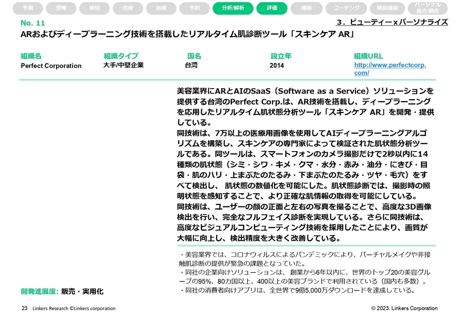Select the 予防 category pill

click(x=194, y=8)
